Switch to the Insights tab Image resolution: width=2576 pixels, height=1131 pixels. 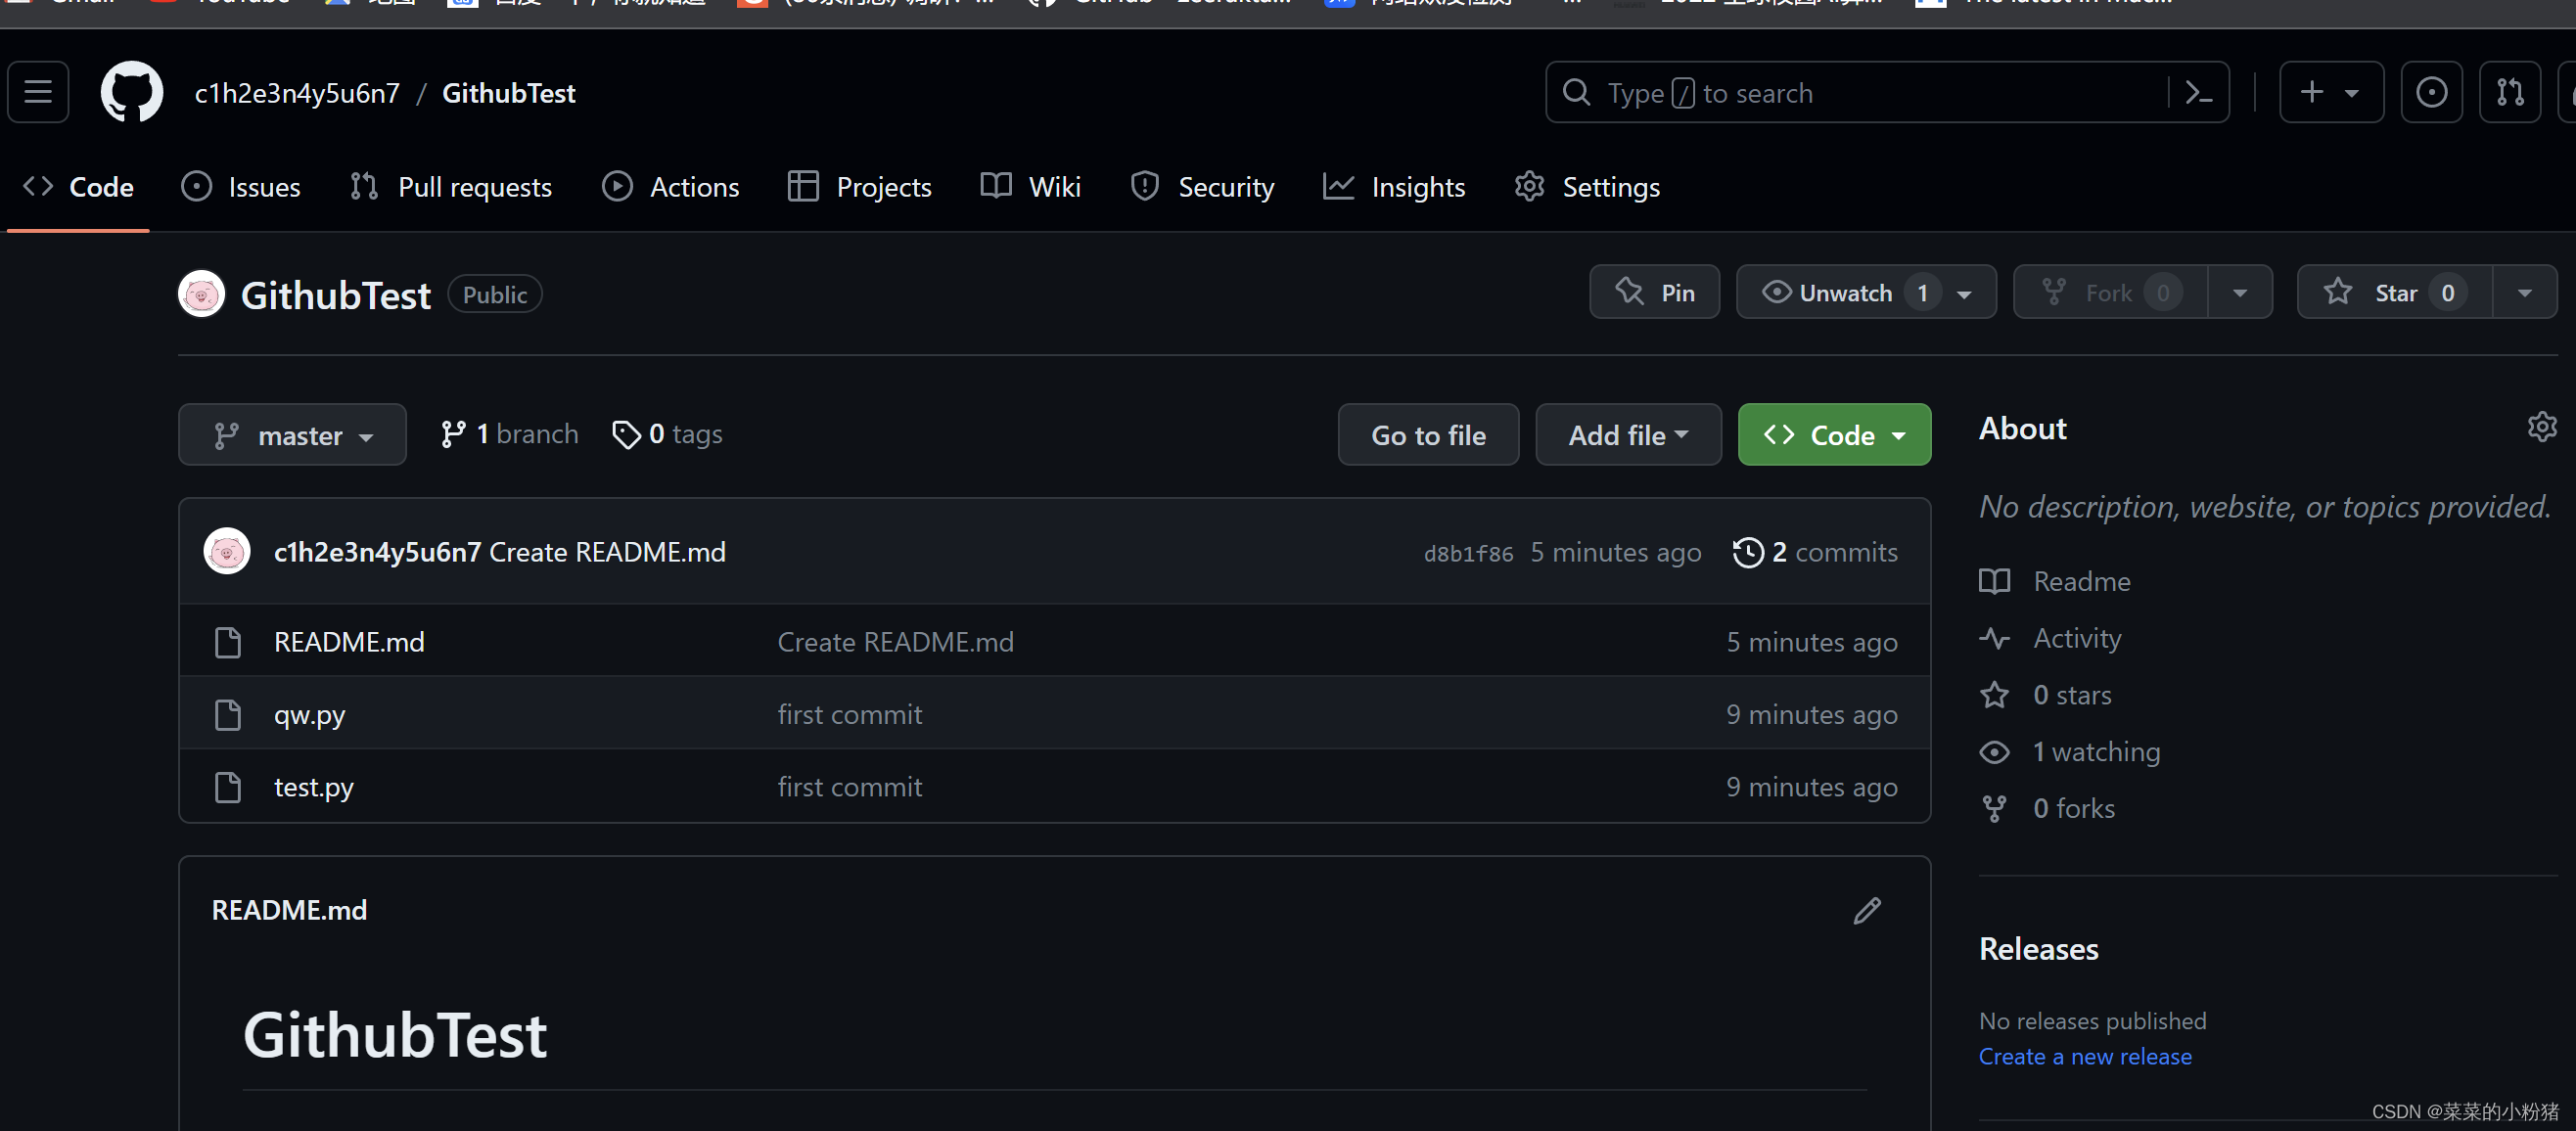pyautogui.click(x=1394, y=187)
